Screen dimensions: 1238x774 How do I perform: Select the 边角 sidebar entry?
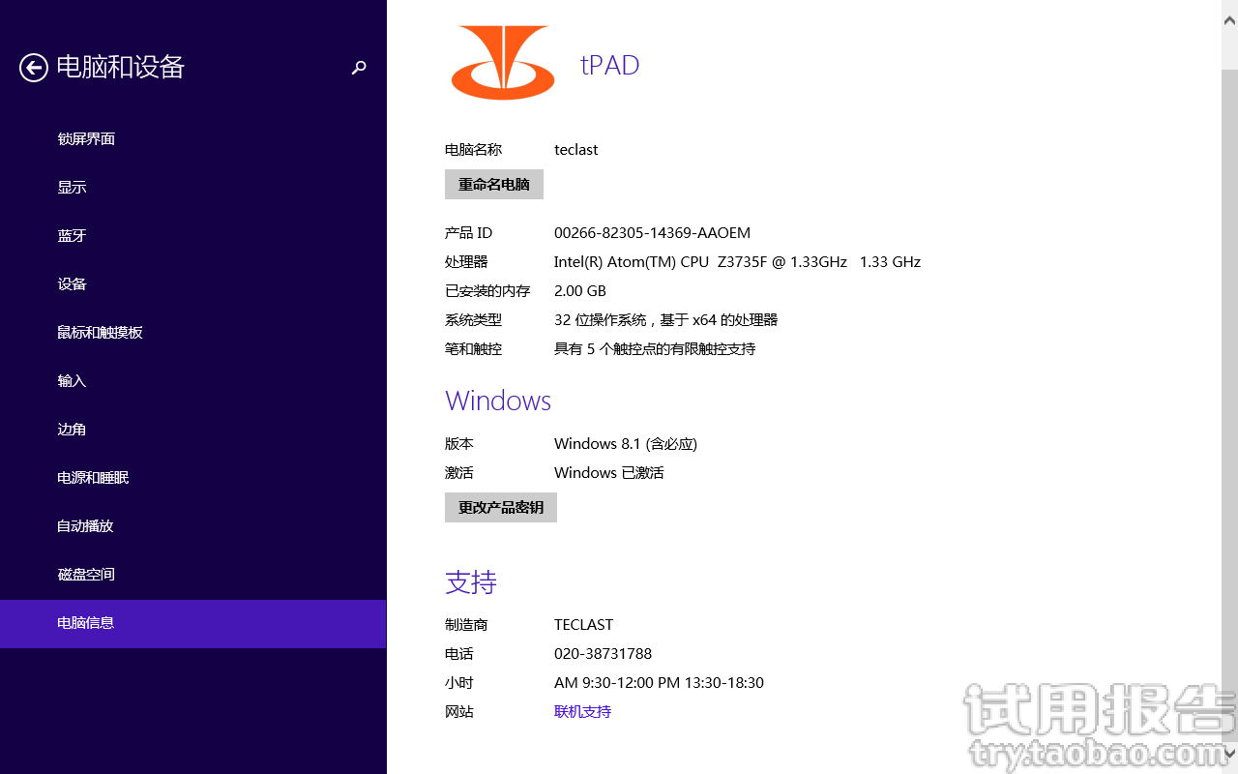[x=72, y=429]
